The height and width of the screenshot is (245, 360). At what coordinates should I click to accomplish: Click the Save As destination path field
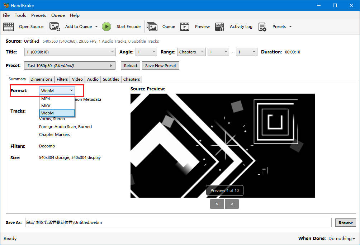click(178, 222)
